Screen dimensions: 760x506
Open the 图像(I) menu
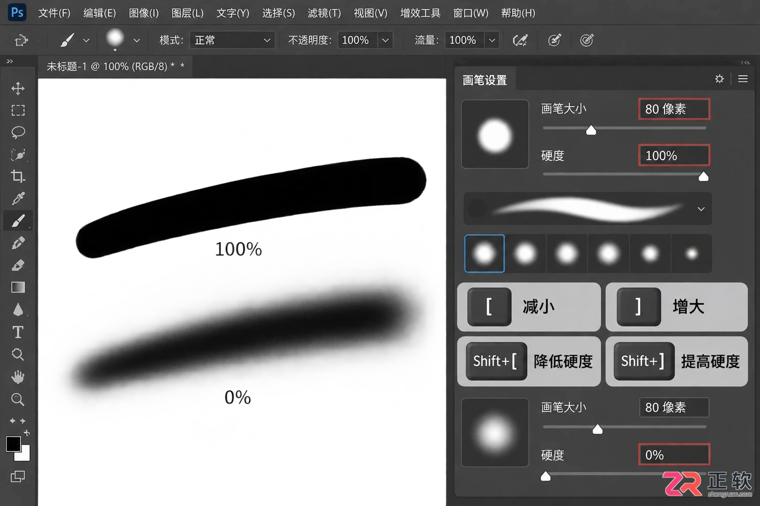click(144, 13)
